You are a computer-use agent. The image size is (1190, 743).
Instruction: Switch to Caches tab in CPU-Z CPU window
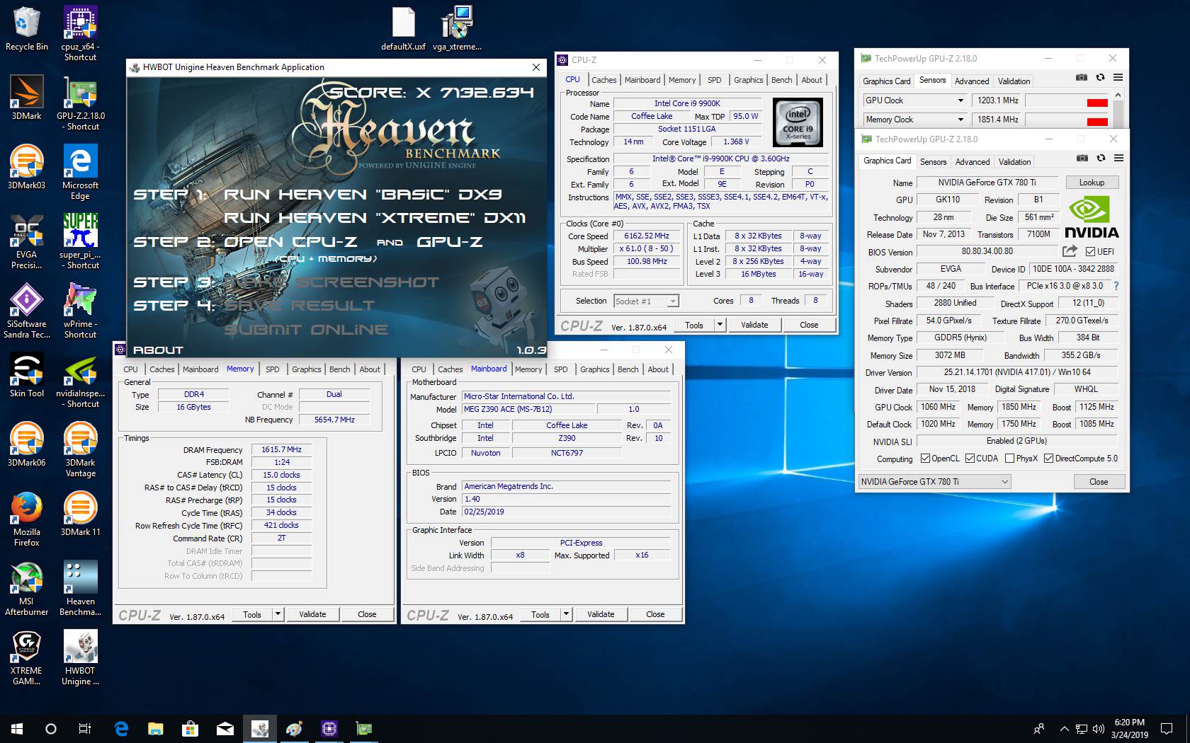click(604, 80)
